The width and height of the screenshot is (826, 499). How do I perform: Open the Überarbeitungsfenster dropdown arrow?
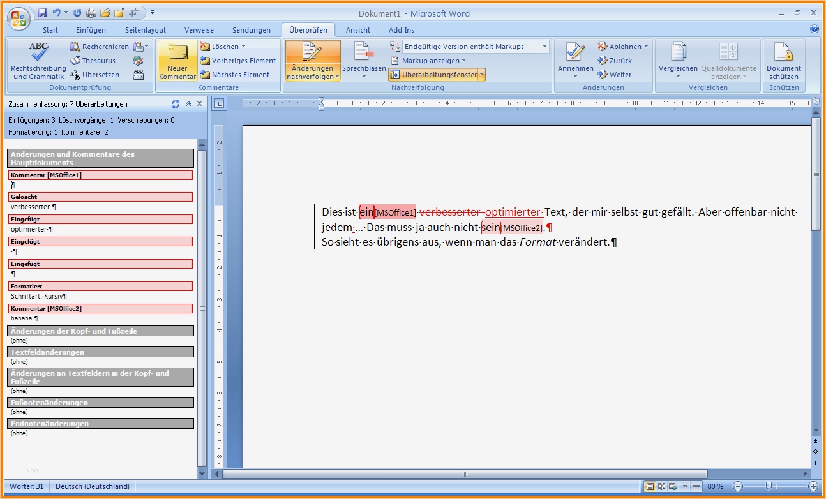point(482,75)
